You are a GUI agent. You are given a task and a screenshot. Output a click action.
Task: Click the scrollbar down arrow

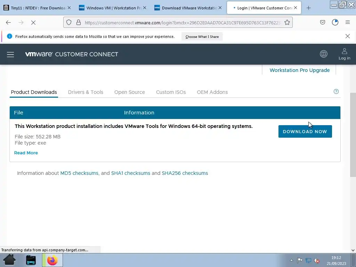[x=353, y=250]
